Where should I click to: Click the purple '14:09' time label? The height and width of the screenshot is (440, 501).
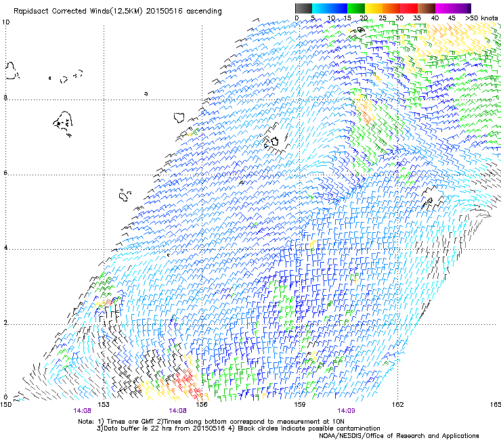pyautogui.click(x=346, y=411)
